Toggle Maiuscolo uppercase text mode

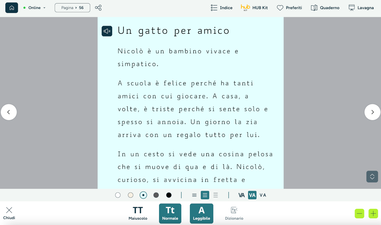click(x=138, y=214)
